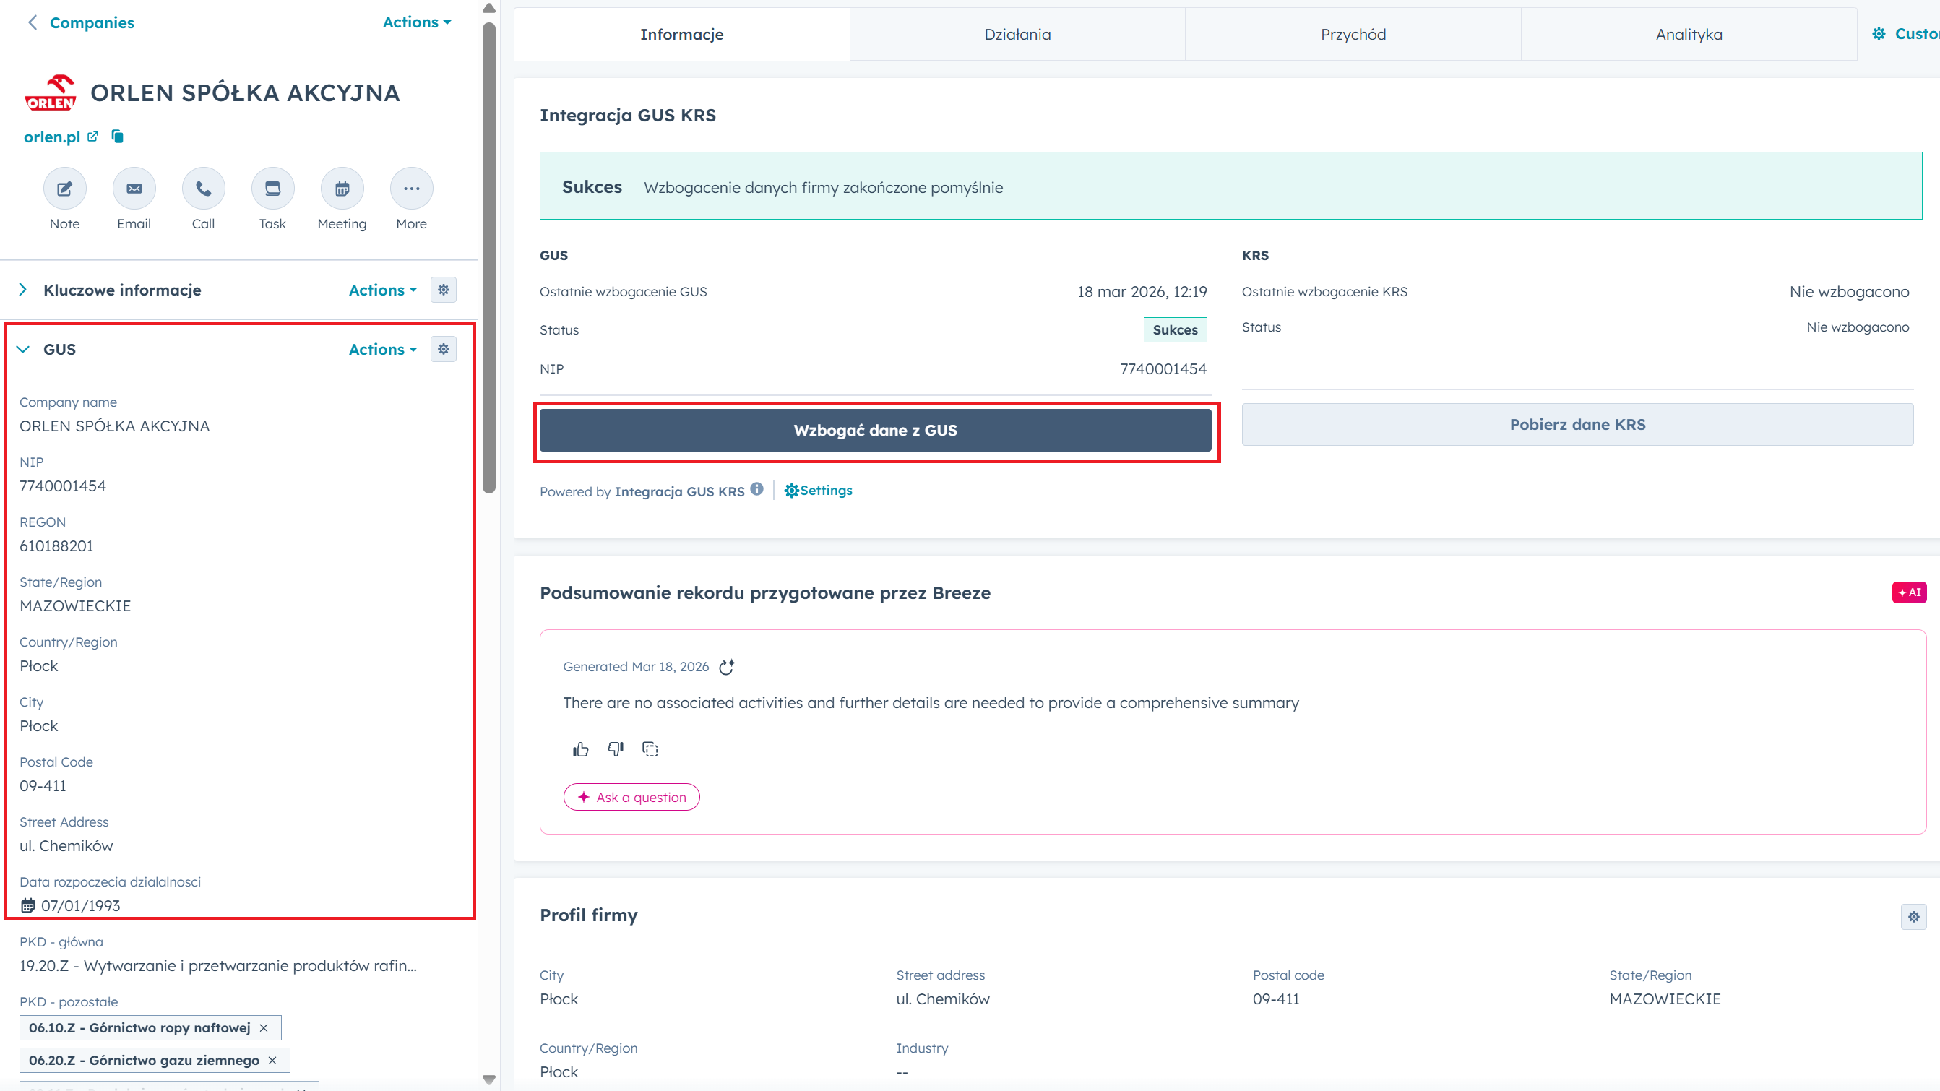Give thumbs up to the Breeze summary

581,749
